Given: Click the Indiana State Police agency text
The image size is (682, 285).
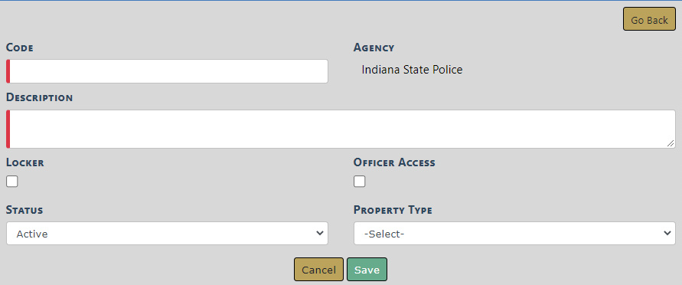Looking at the screenshot, I should point(412,70).
